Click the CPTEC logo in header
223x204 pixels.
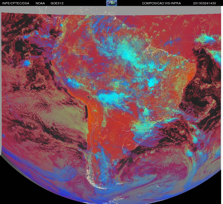click(112, 3)
